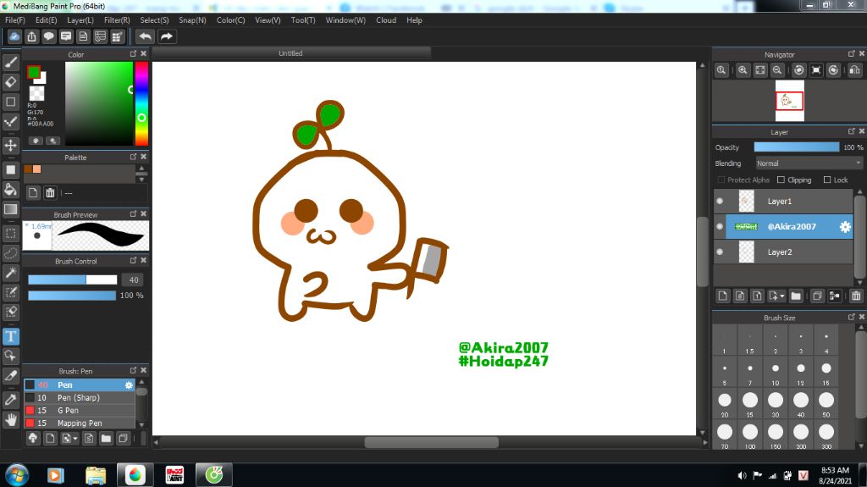Viewport: 867px width, 487px height.
Task: Select the Eraser tool
Action: [10, 82]
